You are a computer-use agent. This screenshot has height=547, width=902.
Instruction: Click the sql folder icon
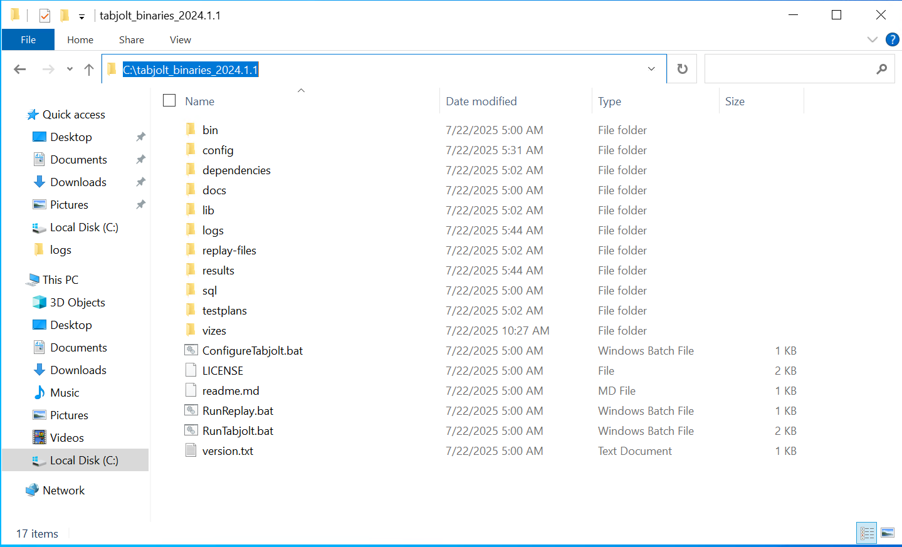click(x=191, y=290)
